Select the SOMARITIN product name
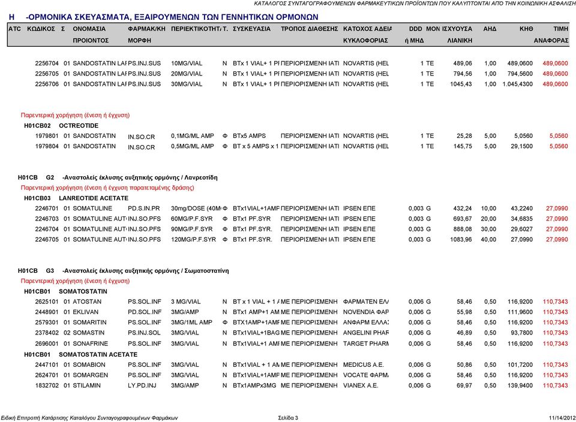Viewport: 576px width, 422px height. (89, 322)
